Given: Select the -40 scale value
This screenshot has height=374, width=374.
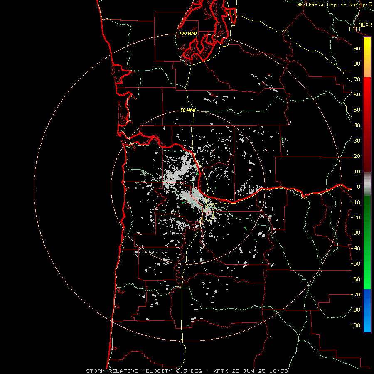Looking at the screenshot, I should pyautogui.click(x=355, y=249).
